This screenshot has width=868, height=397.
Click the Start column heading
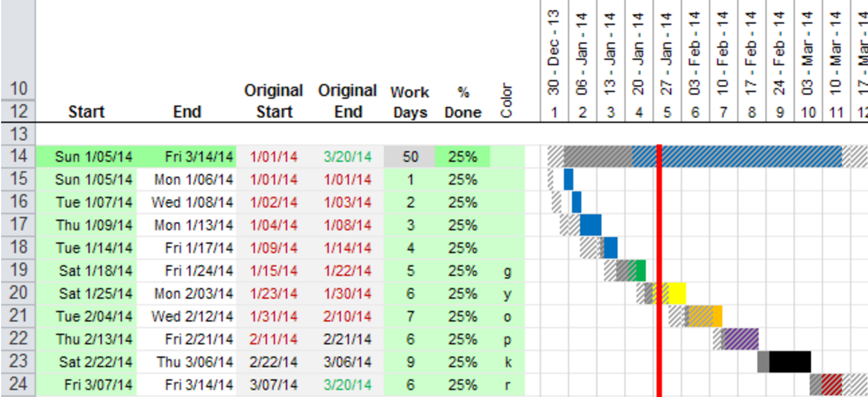pyautogui.click(x=86, y=112)
